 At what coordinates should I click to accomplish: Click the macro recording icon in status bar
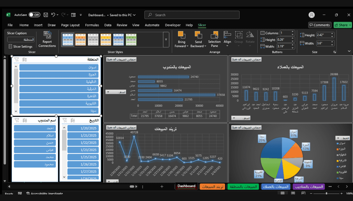pyautogui.click(x=20, y=193)
